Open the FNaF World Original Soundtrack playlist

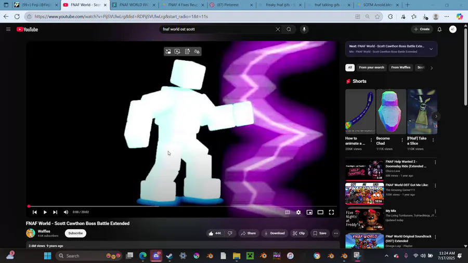365,241
